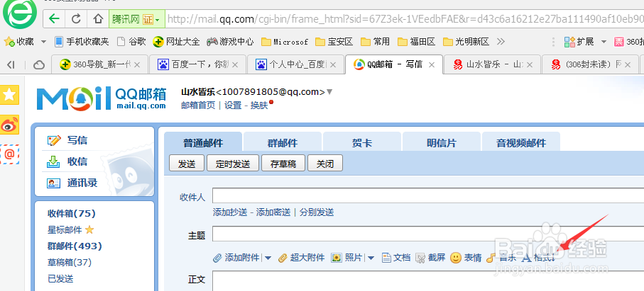The image size is (644, 291).
Task: Toggle the 格式 formatting toolbar
Action: coord(538,258)
